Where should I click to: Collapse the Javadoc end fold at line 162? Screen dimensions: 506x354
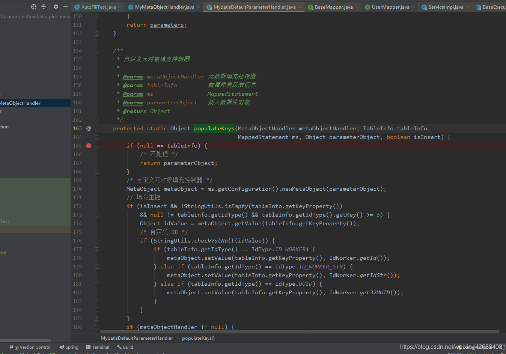point(97,120)
